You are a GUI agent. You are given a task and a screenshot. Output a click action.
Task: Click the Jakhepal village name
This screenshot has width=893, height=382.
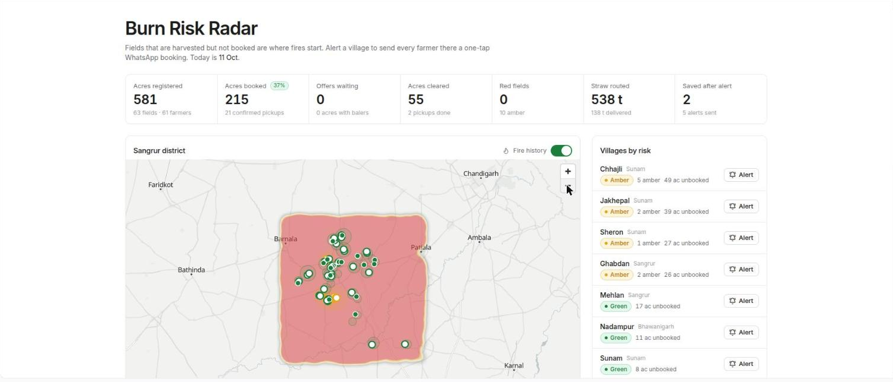click(614, 201)
